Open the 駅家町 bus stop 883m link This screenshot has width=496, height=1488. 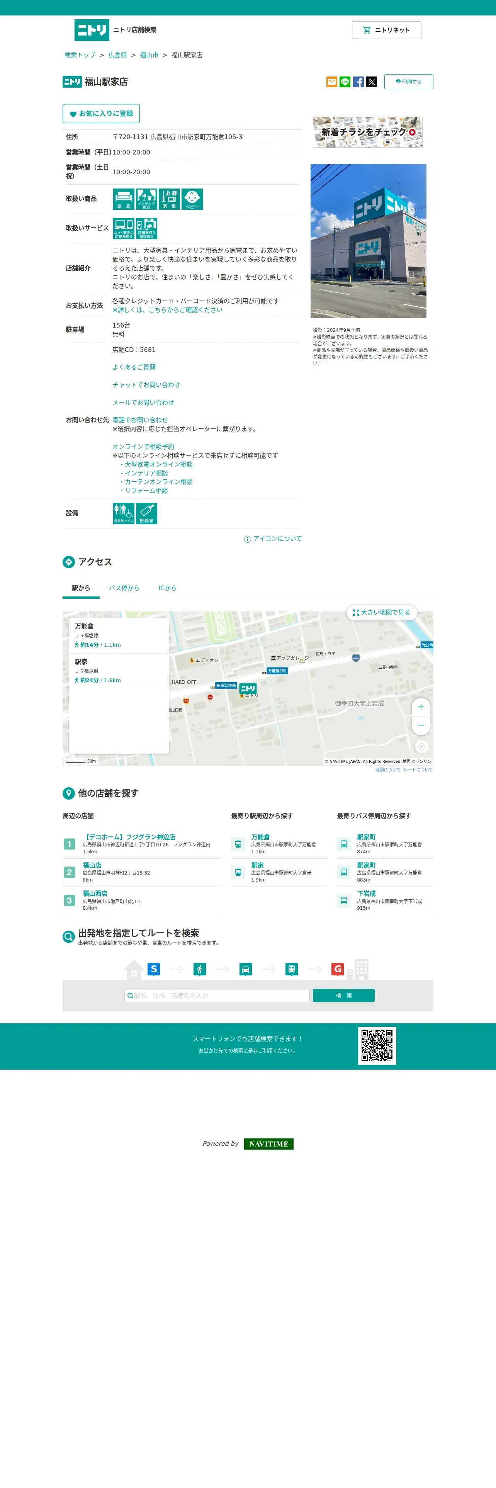[x=366, y=865]
